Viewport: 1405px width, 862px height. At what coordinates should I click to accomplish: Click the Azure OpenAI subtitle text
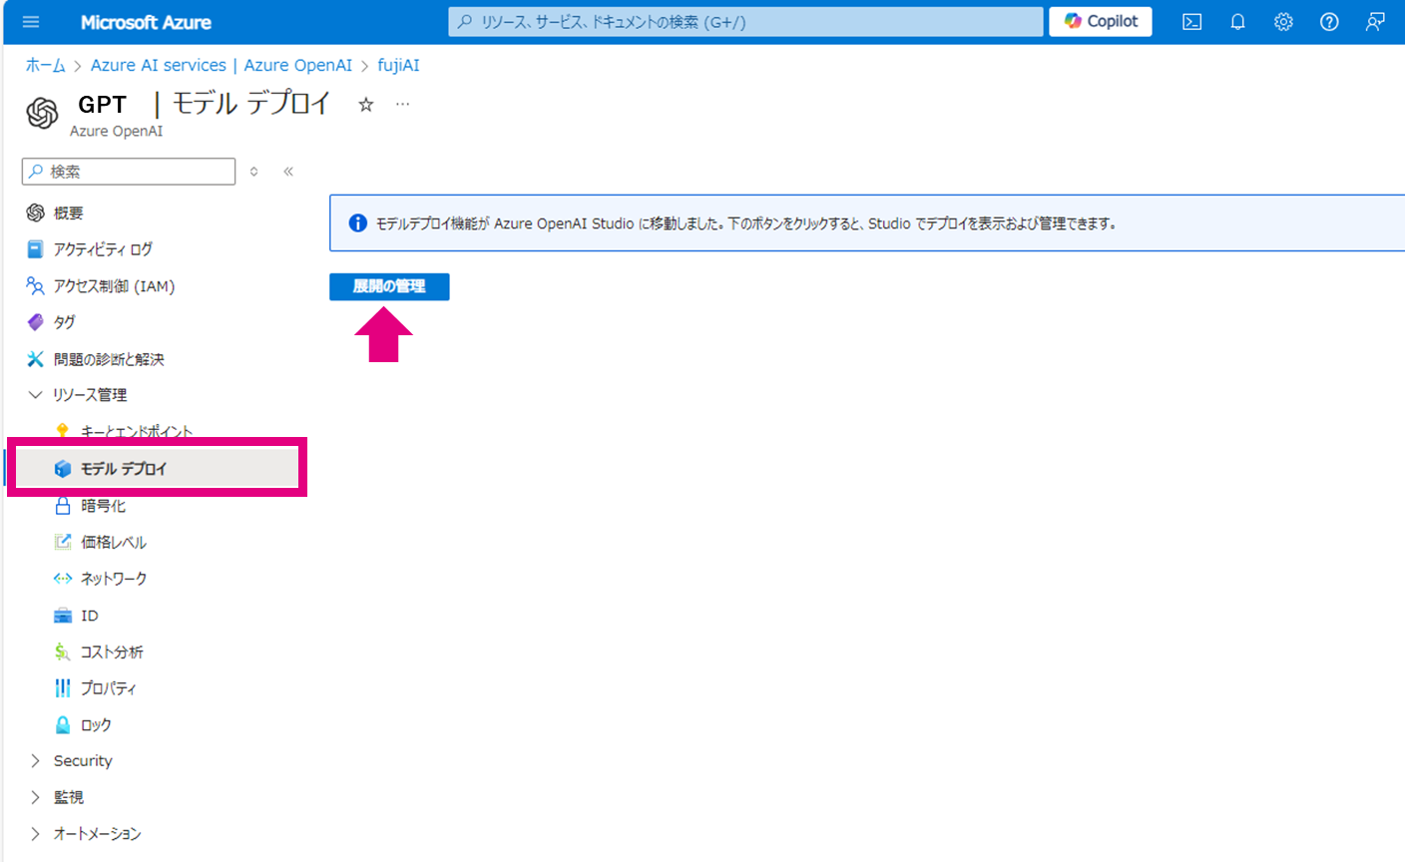[x=116, y=131]
